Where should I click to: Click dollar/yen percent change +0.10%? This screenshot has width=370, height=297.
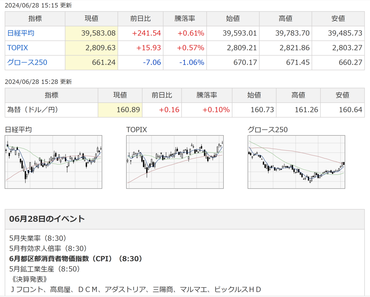[216, 110]
